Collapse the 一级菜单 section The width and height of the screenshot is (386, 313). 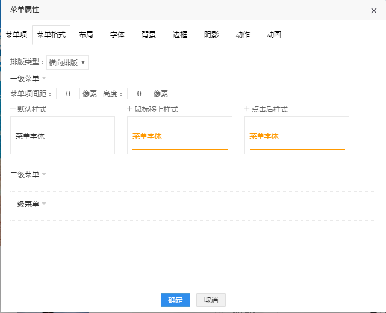pos(43,78)
